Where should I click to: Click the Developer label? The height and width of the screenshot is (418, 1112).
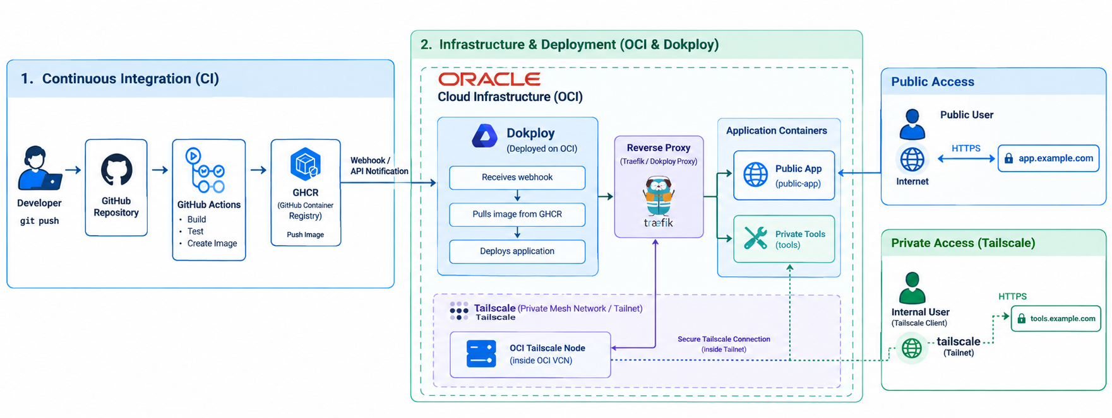pyautogui.click(x=39, y=204)
